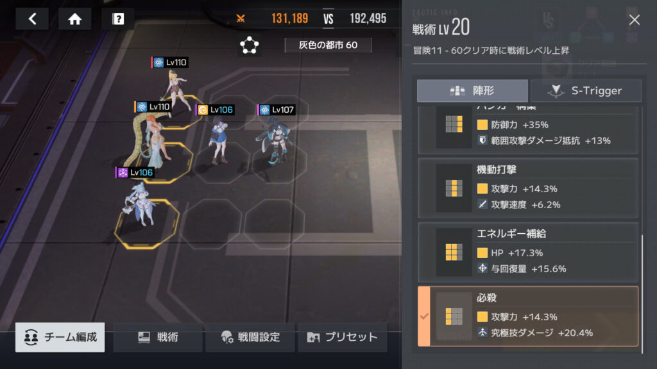Open the 戦術 tactics button
The width and height of the screenshot is (657, 369).
tap(158, 337)
